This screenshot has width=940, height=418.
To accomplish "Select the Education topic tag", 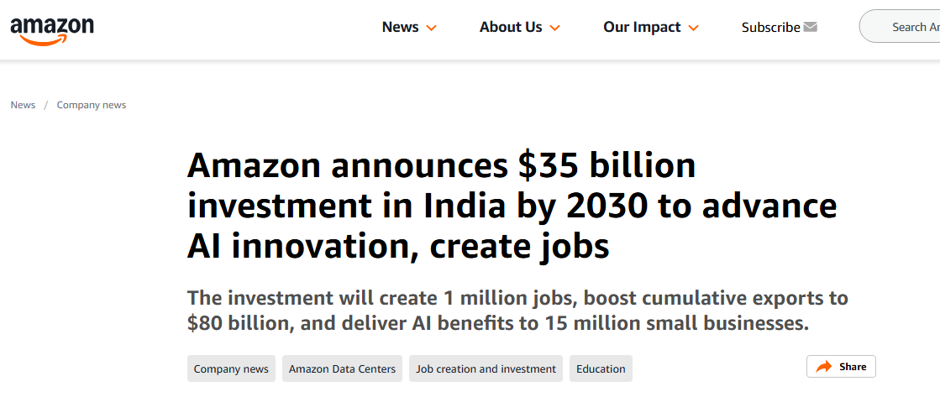I will pos(601,368).
